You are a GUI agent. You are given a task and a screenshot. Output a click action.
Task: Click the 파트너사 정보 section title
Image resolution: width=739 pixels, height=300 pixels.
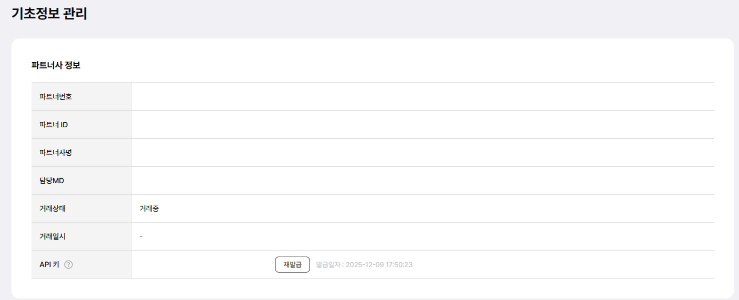[x=55, y=65]
